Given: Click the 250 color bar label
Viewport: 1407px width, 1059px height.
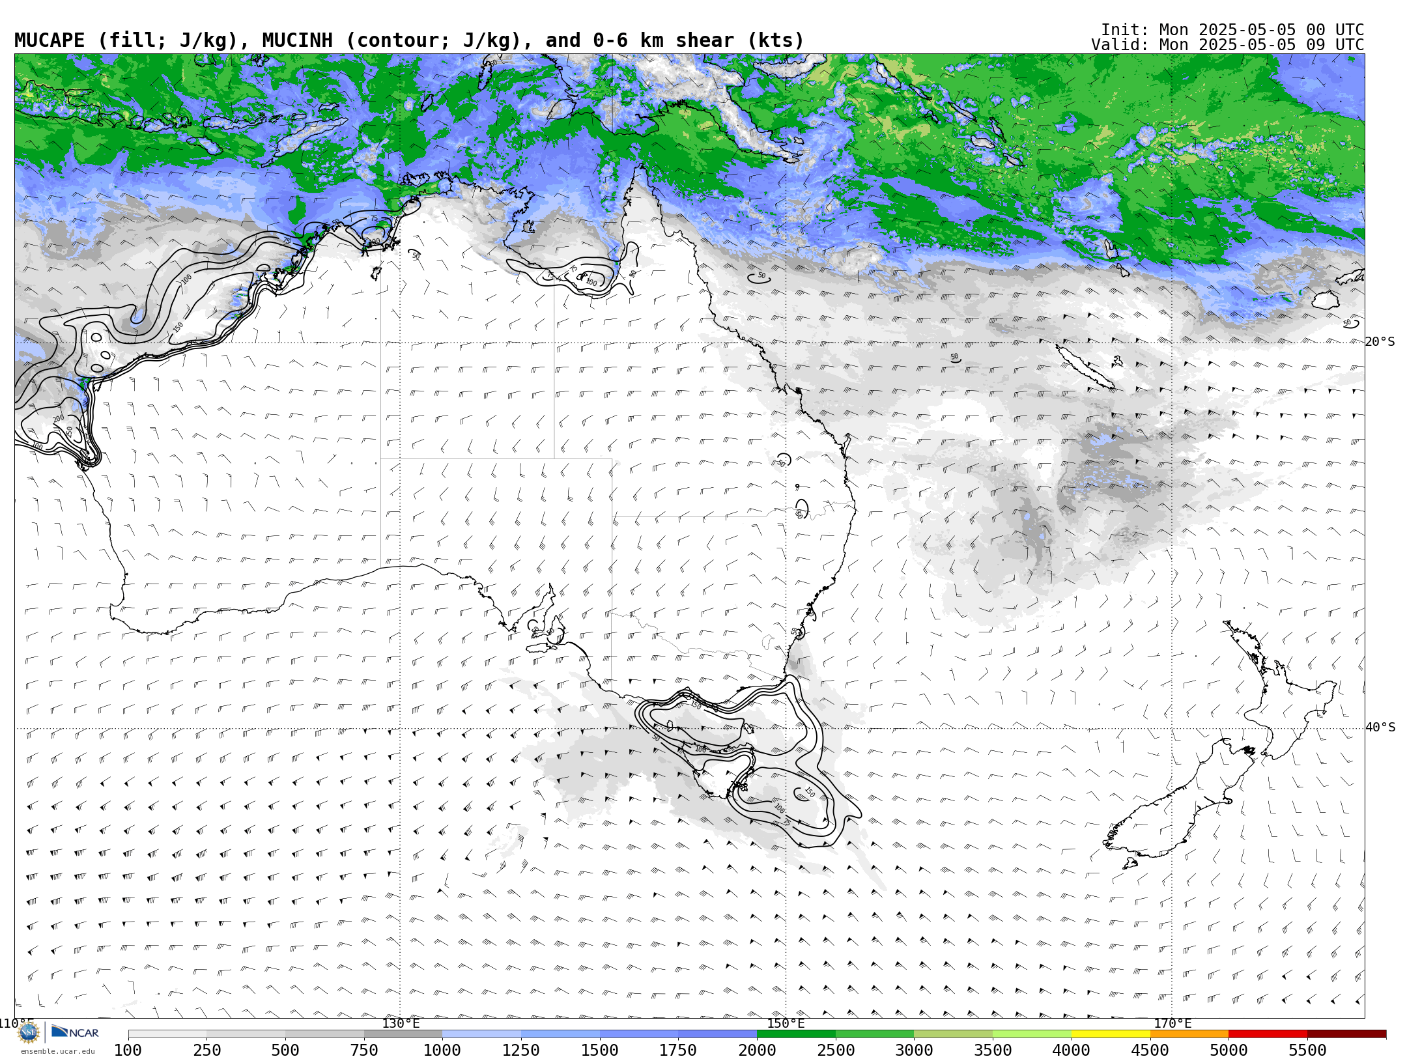Looking at the screenshot, I should click(207, 1050).
